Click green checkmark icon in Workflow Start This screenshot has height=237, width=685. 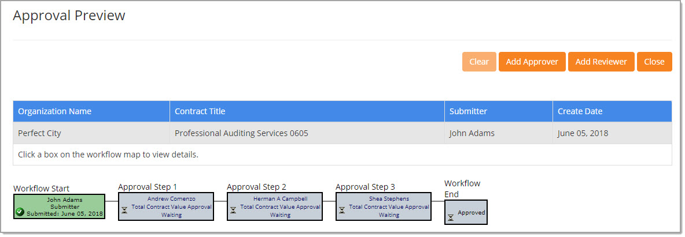pos(20,212)
